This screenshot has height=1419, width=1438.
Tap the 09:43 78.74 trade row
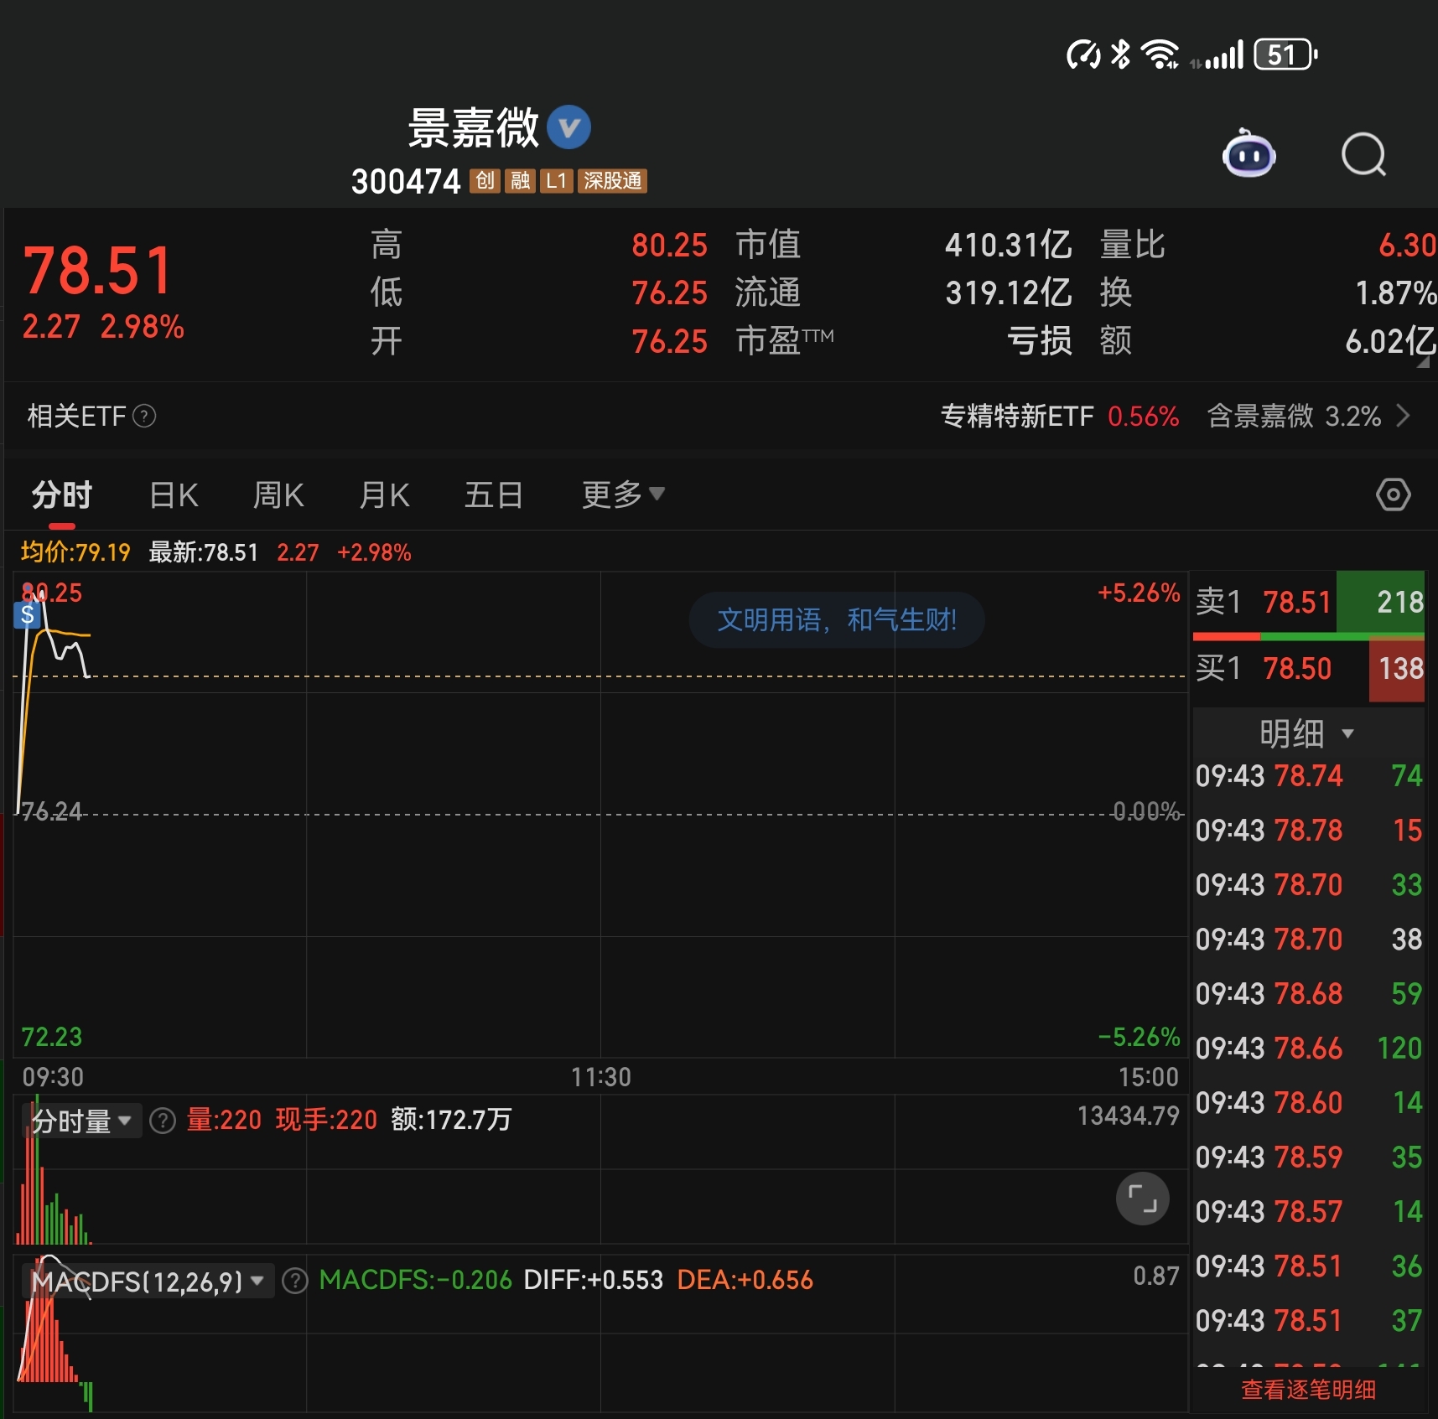click(1308, 775)
